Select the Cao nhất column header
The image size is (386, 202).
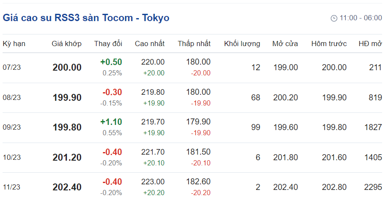(x=150, y=44)
